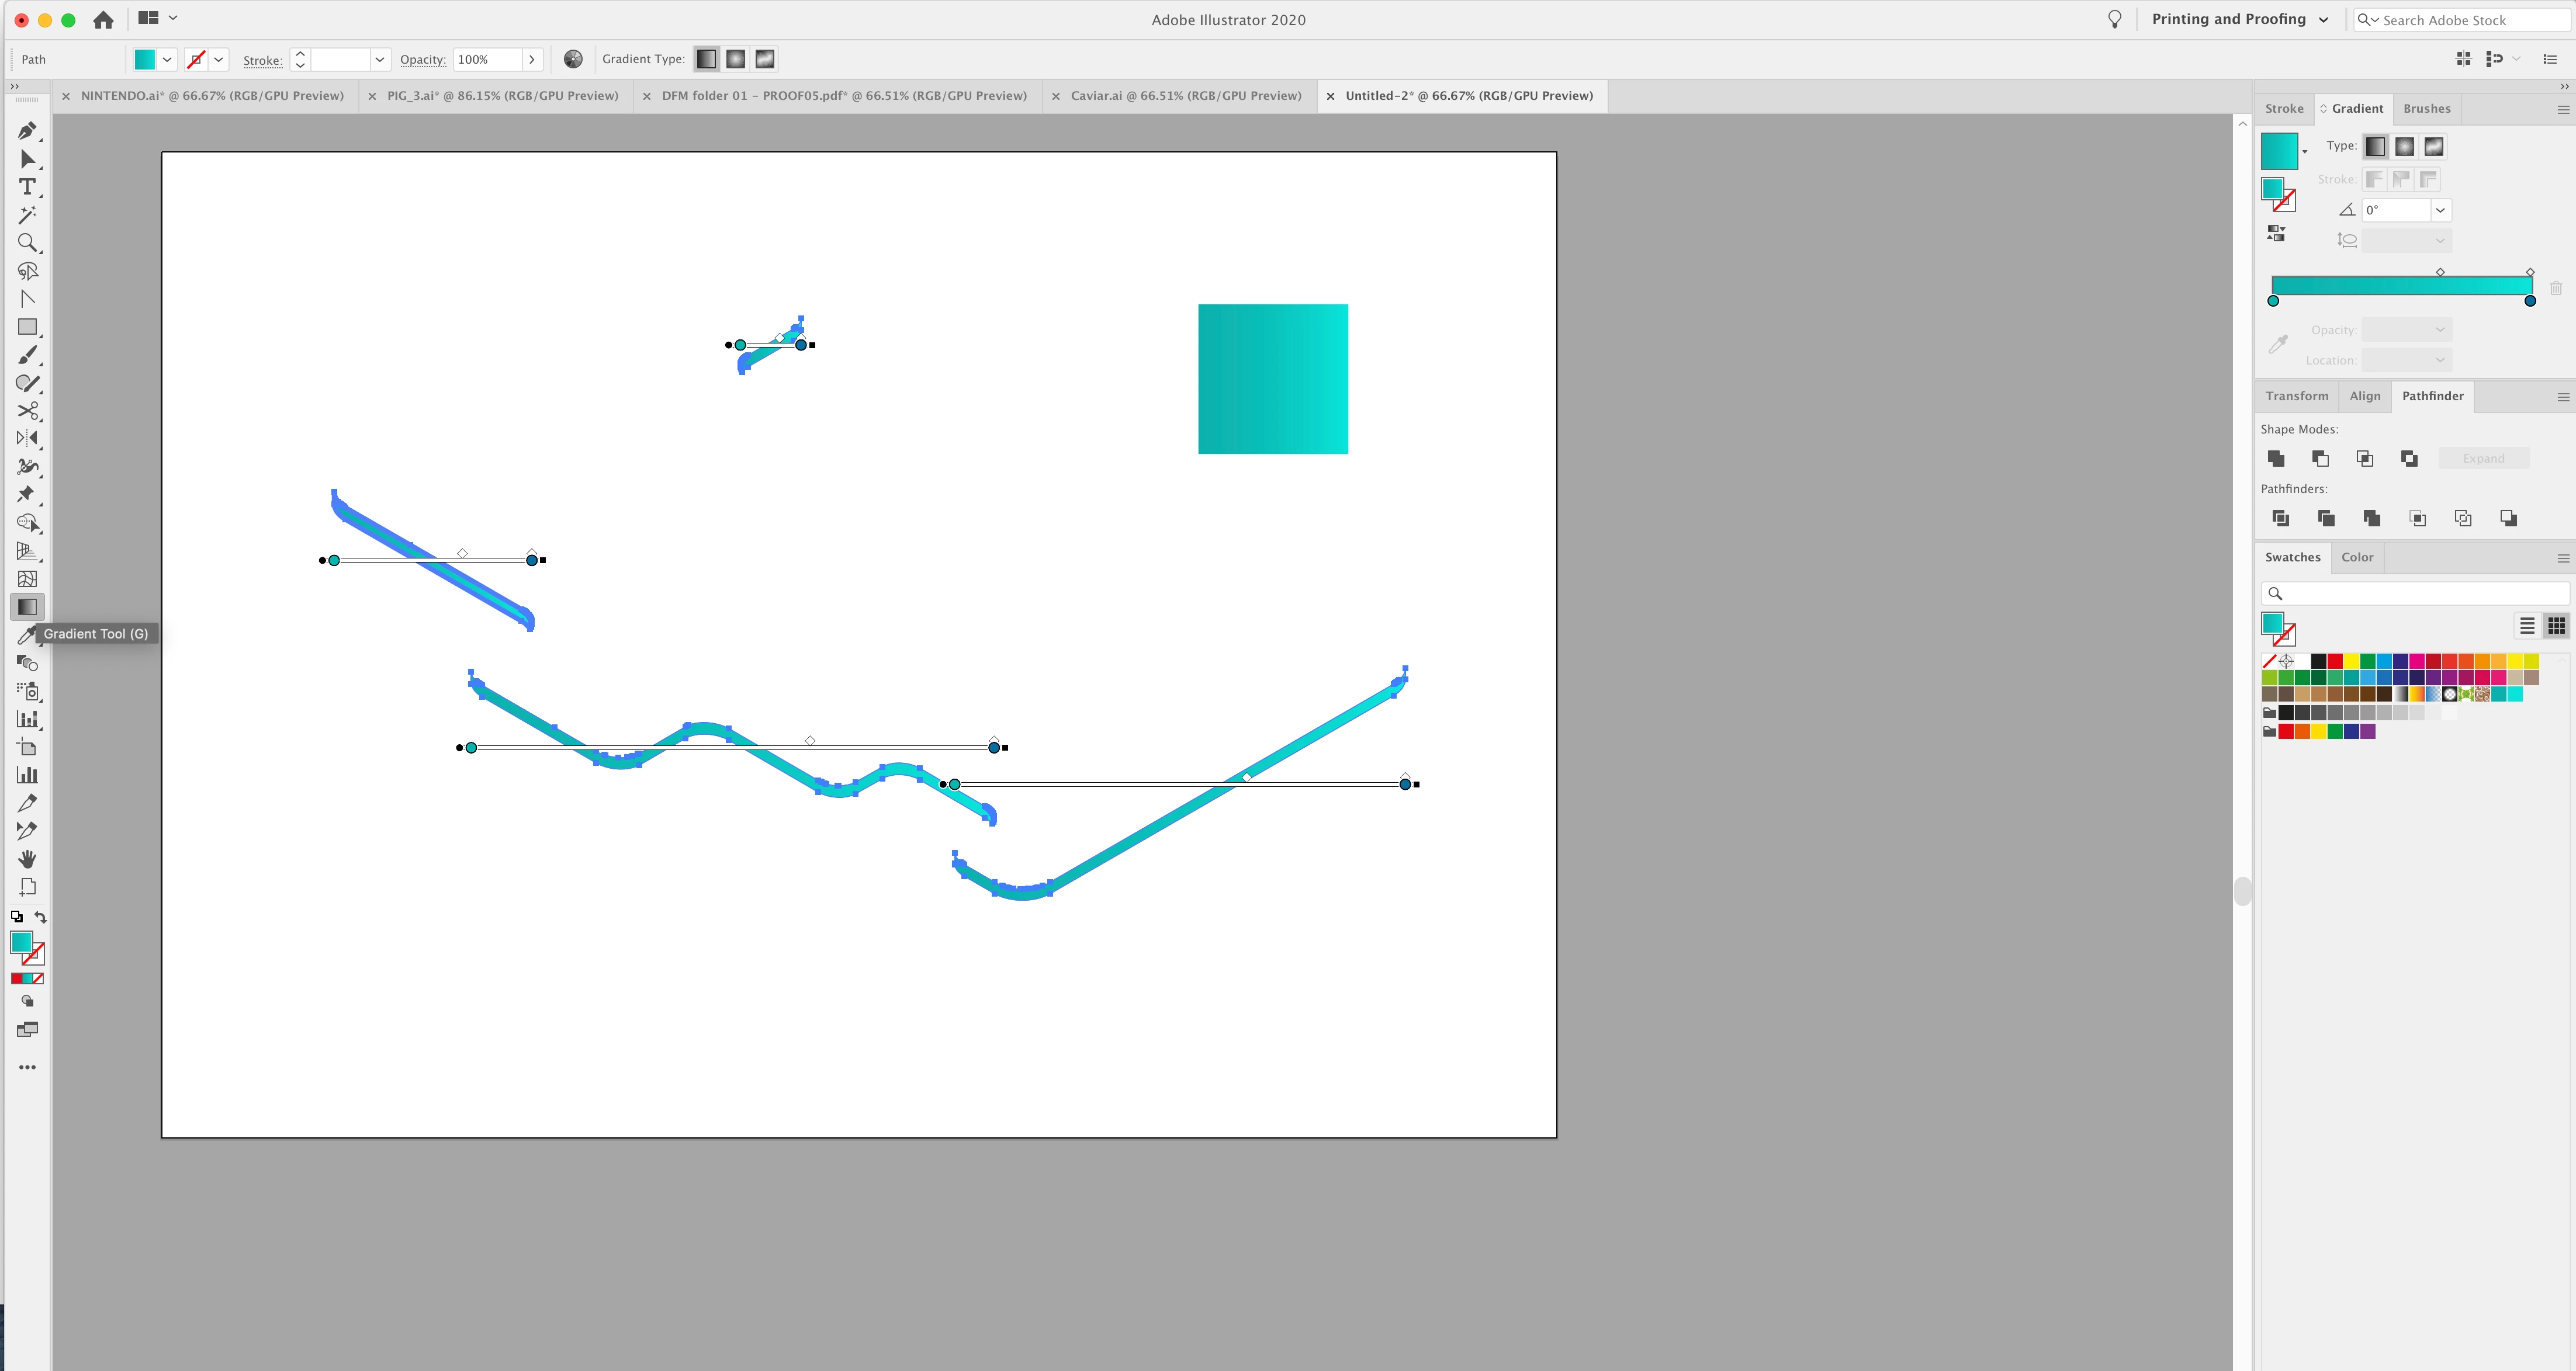Image resolution: width=2576 pixels, height=1371 pixels.
Task: Open the Brushes panel tab
Action: 2426,109
